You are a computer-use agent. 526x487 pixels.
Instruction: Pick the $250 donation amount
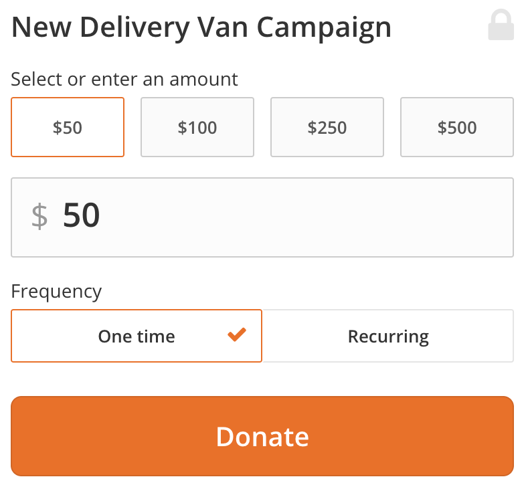coord(327,127)
